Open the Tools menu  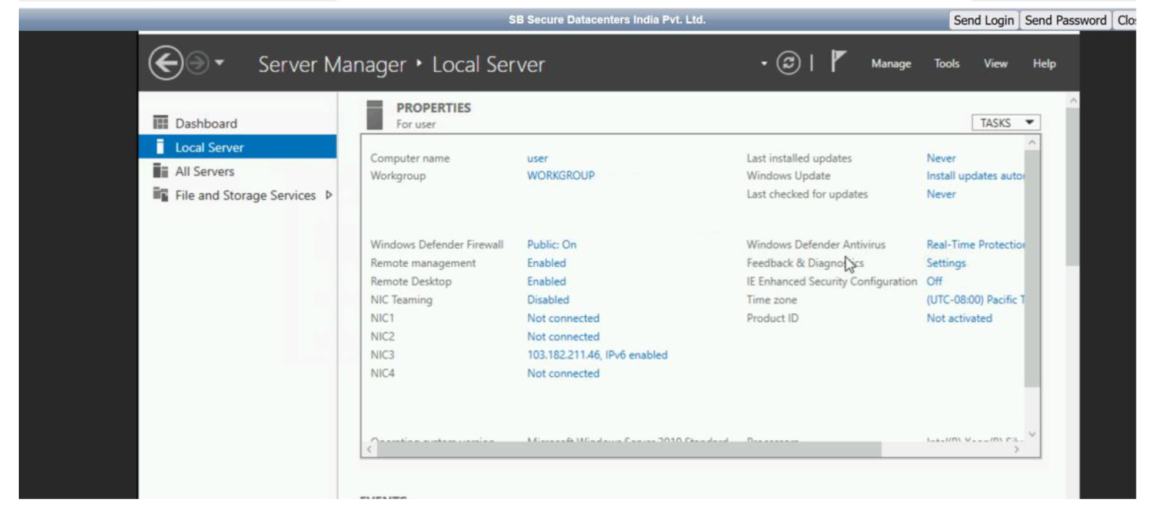946,63
